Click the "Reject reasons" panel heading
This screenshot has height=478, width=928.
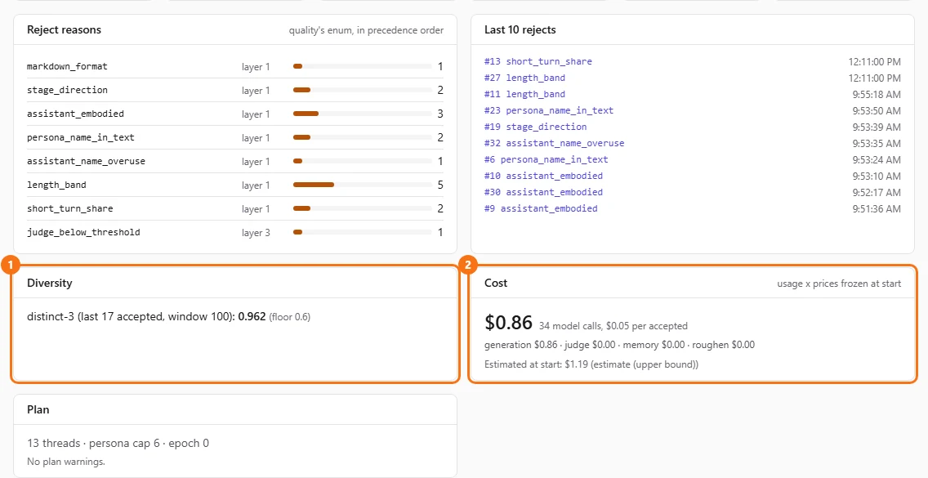[64, 29]
